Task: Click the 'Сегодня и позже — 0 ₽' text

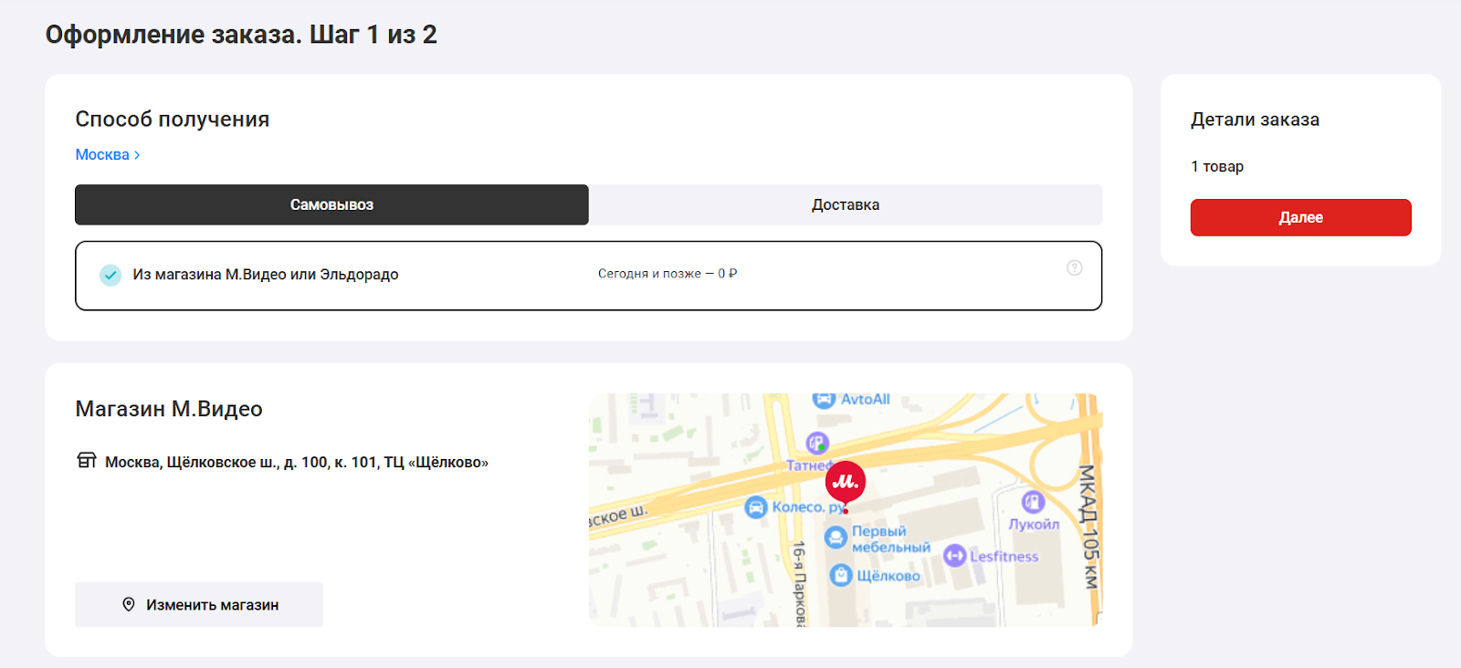Action: [x=667, y=274]
